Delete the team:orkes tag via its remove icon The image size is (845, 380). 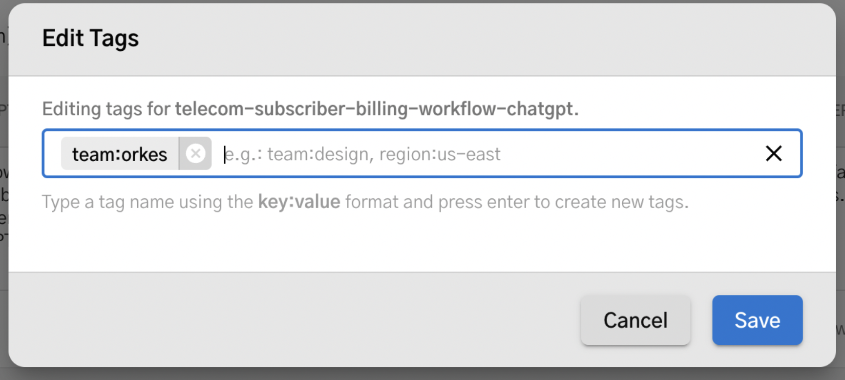pyautogui.click(x=195, y=153)
